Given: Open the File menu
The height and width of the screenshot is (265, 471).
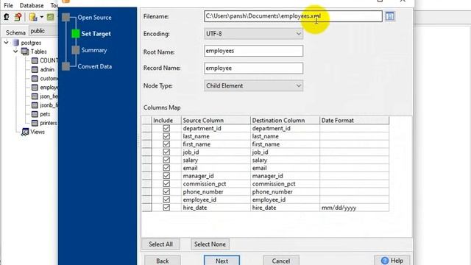Looking at the screenshot, I should click(8, 5).
